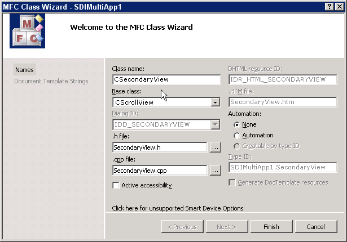Enable Active accessibility checkbox

point(116,185)
